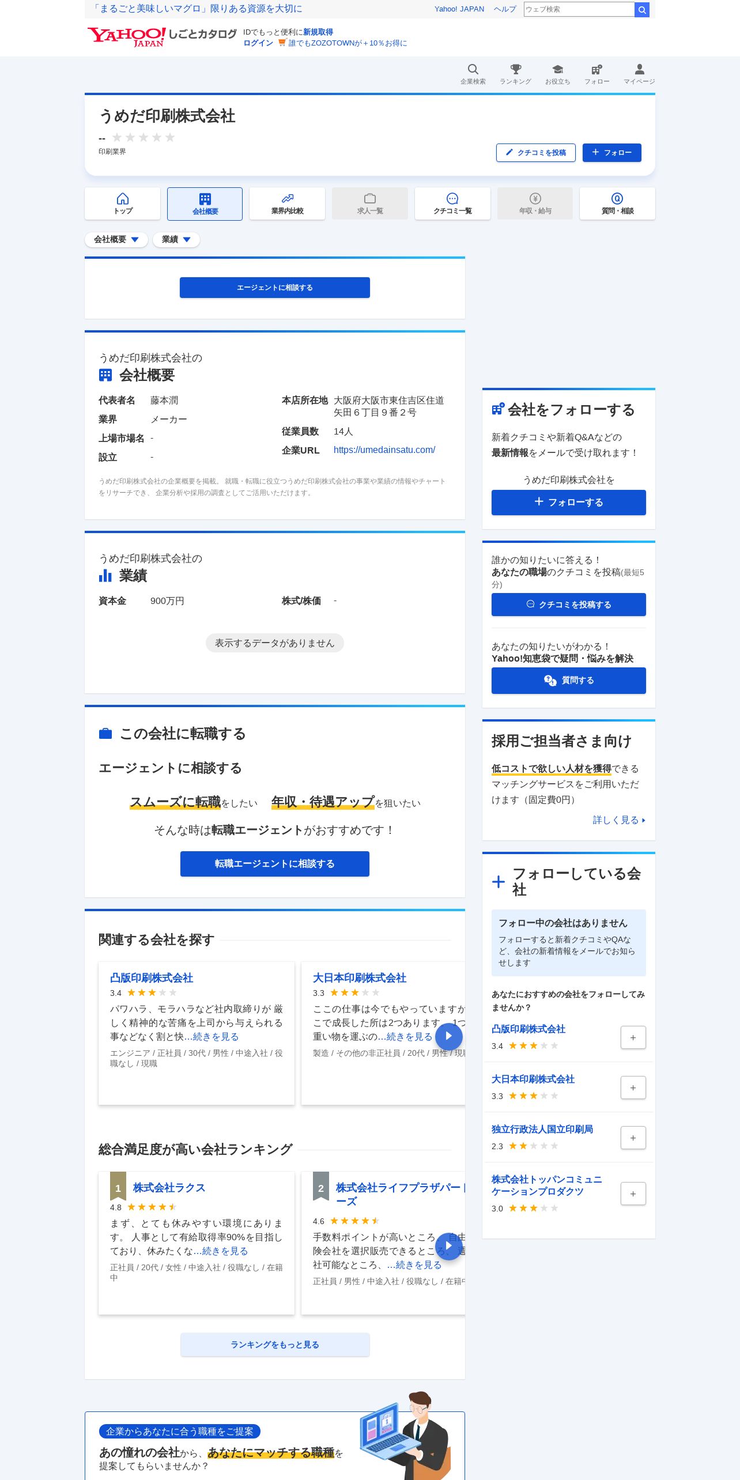Switch to the クチコミ一覧 tab

(x=452, y=203)
